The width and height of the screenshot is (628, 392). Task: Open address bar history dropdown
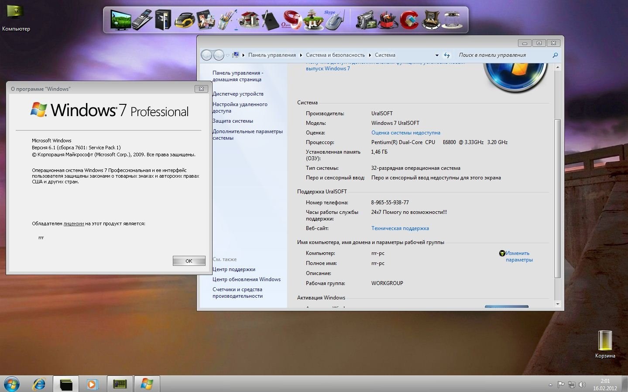coord(437,55)
